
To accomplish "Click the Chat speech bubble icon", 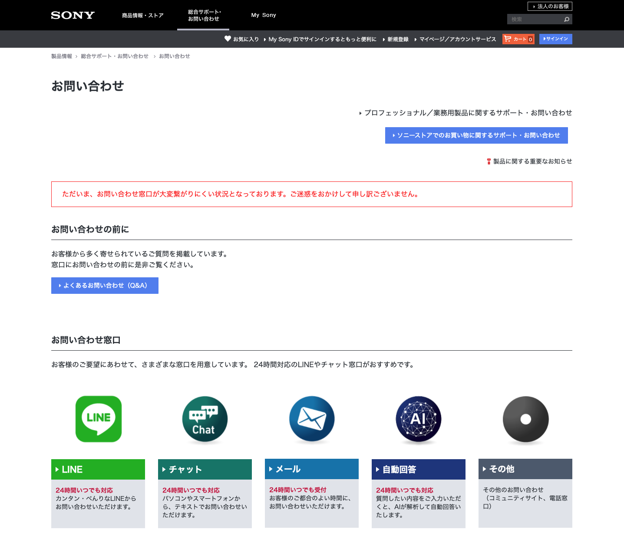I will click(x=205, y=419).
